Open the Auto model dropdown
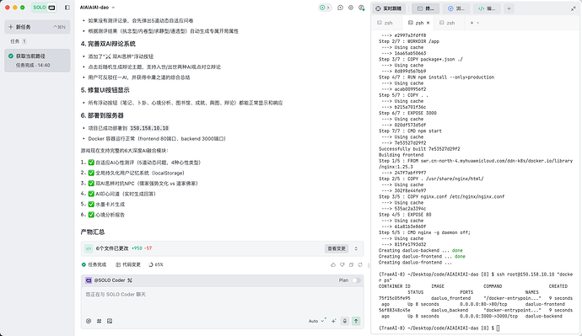This screenshot has width=582, height=336. [316, 321]
